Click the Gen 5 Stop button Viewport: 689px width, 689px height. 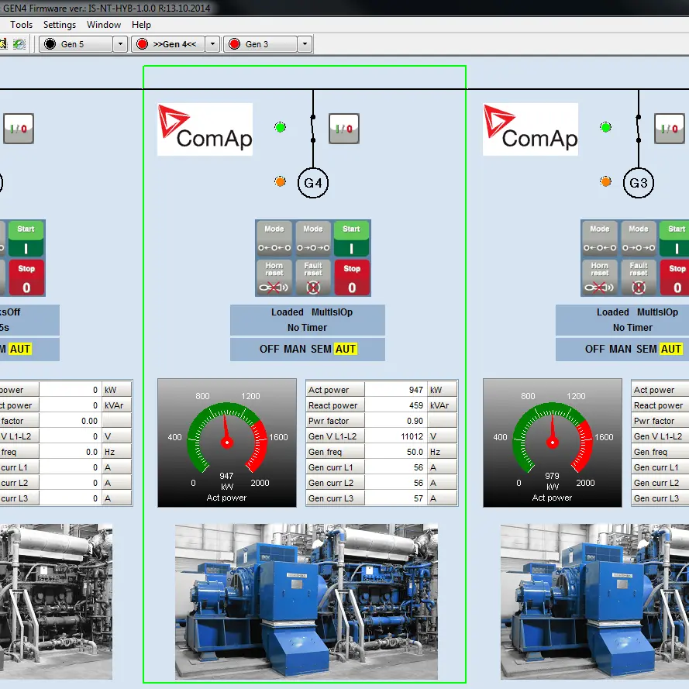pos(26,277)
